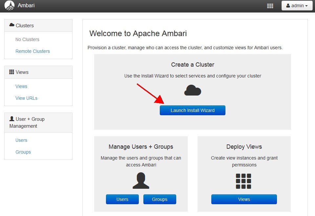Click the grid icon beside Views heading

(x=12, y=72)
